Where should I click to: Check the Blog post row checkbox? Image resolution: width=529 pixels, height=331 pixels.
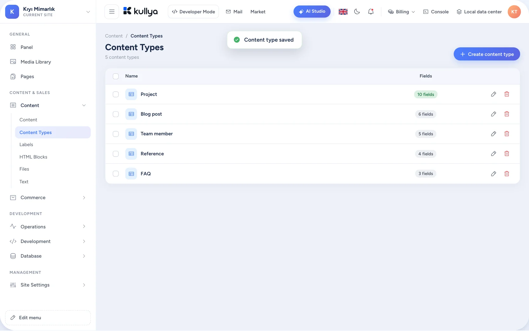[x=116, y=114]
